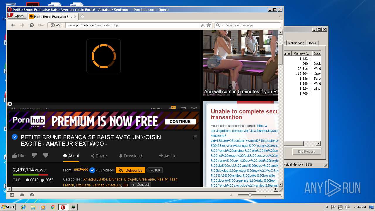The width and height of the screenshot is (375, 211).
Task: Sort by the Memory column header in Task Manager
Action: tap(302, 54)
